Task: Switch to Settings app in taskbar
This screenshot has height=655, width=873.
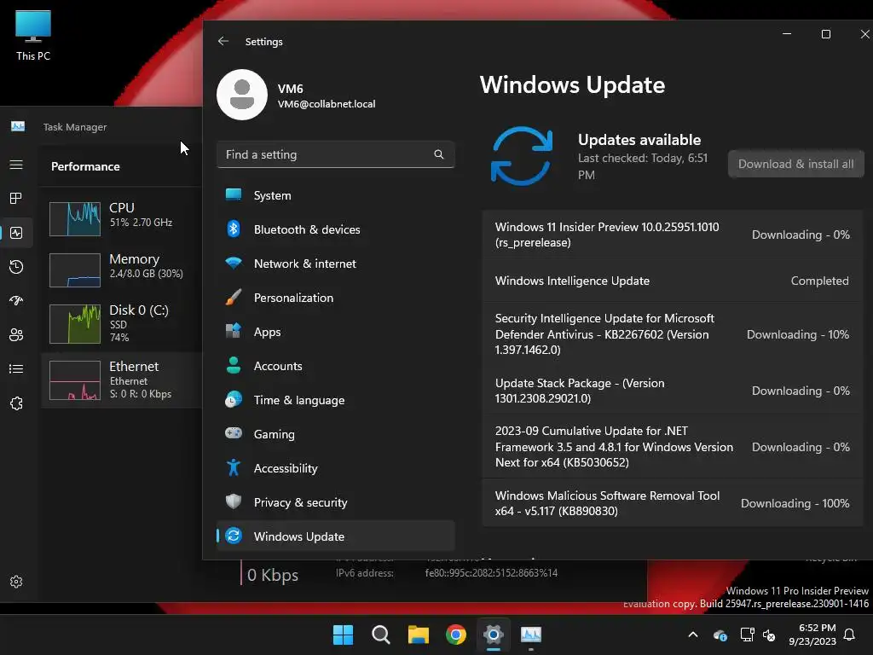Action: (x=494, y=635)
